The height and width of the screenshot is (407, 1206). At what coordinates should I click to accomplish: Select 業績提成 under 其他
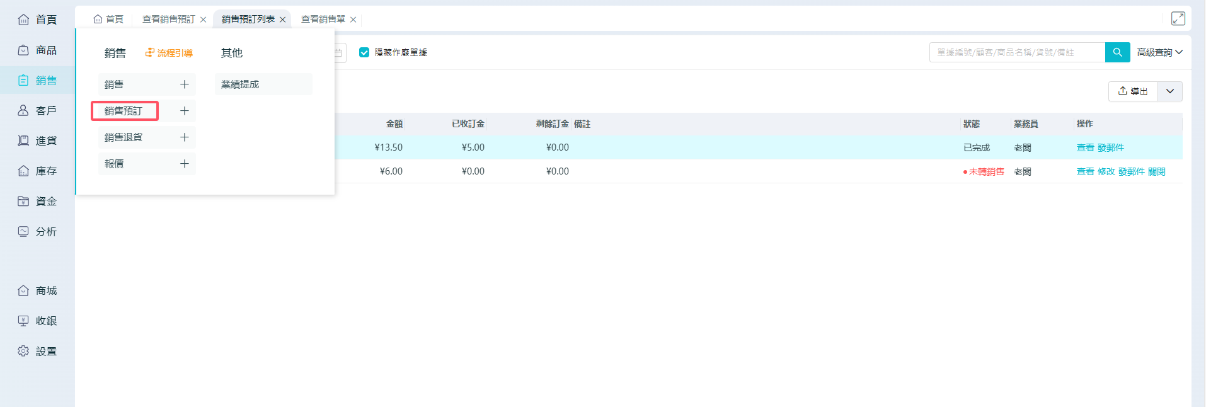coord(240,84)
